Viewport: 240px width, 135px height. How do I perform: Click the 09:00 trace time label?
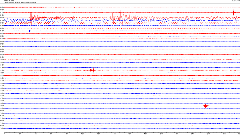click(x=2, y=55)
